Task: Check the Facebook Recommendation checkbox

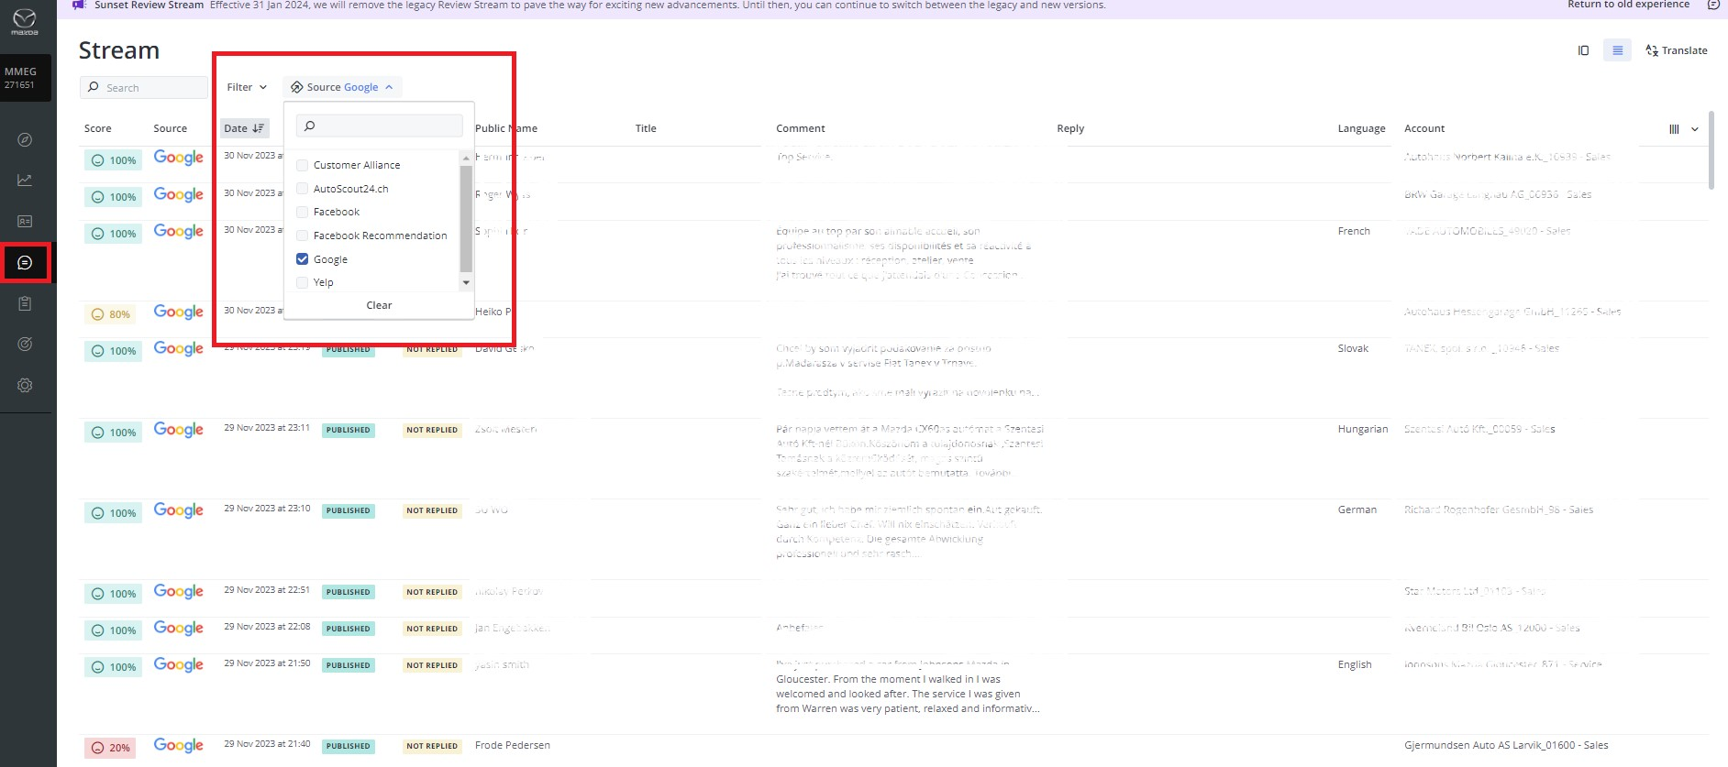Action: click(x=302, y=236)
